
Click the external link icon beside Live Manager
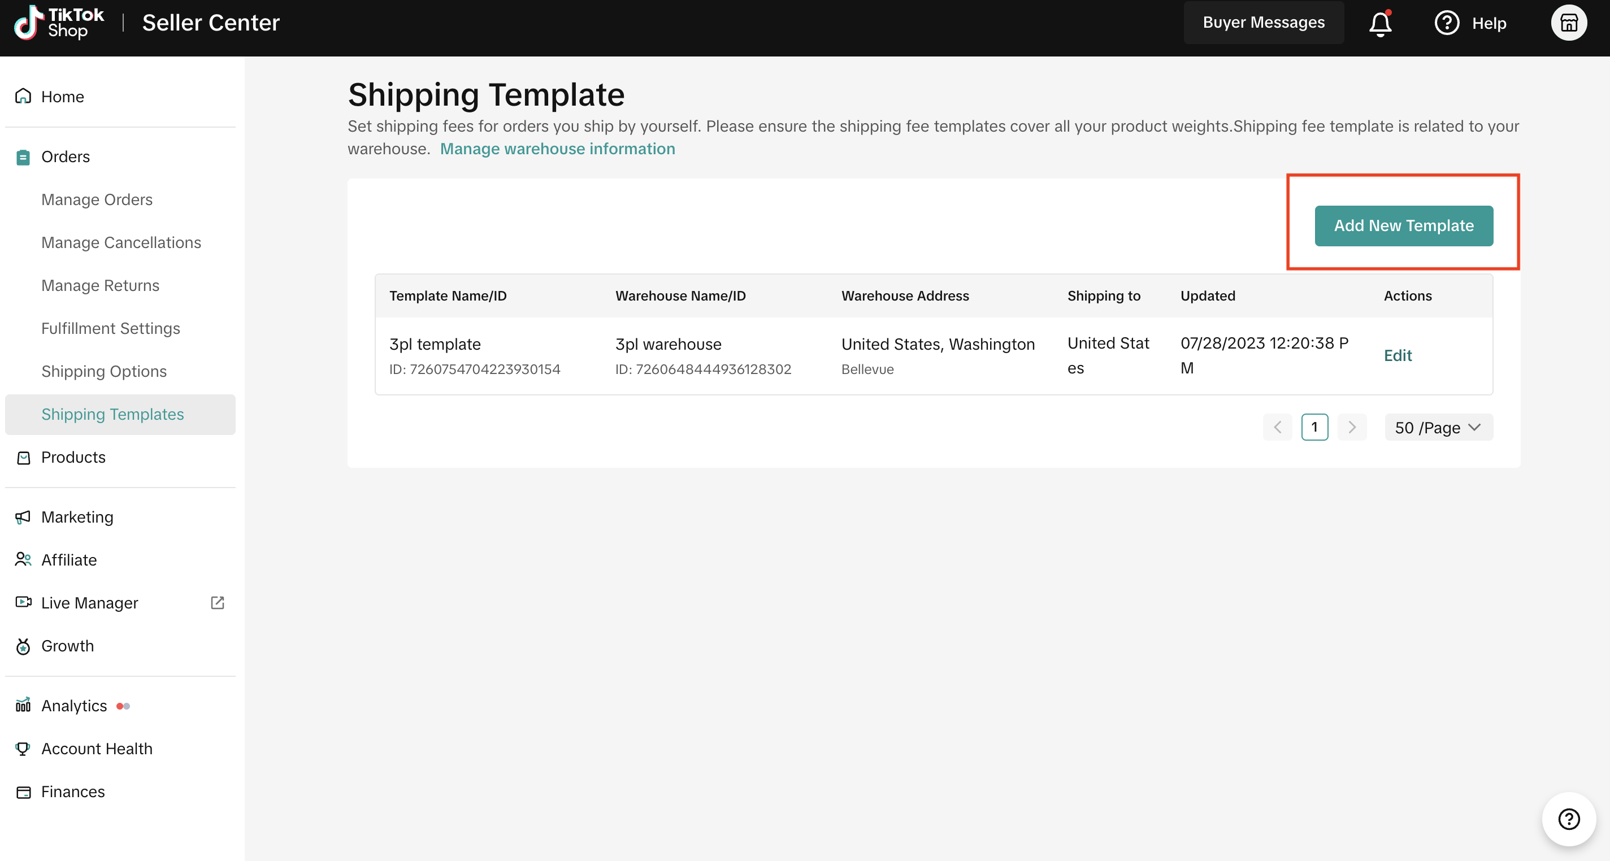click(x=217, y=602)
